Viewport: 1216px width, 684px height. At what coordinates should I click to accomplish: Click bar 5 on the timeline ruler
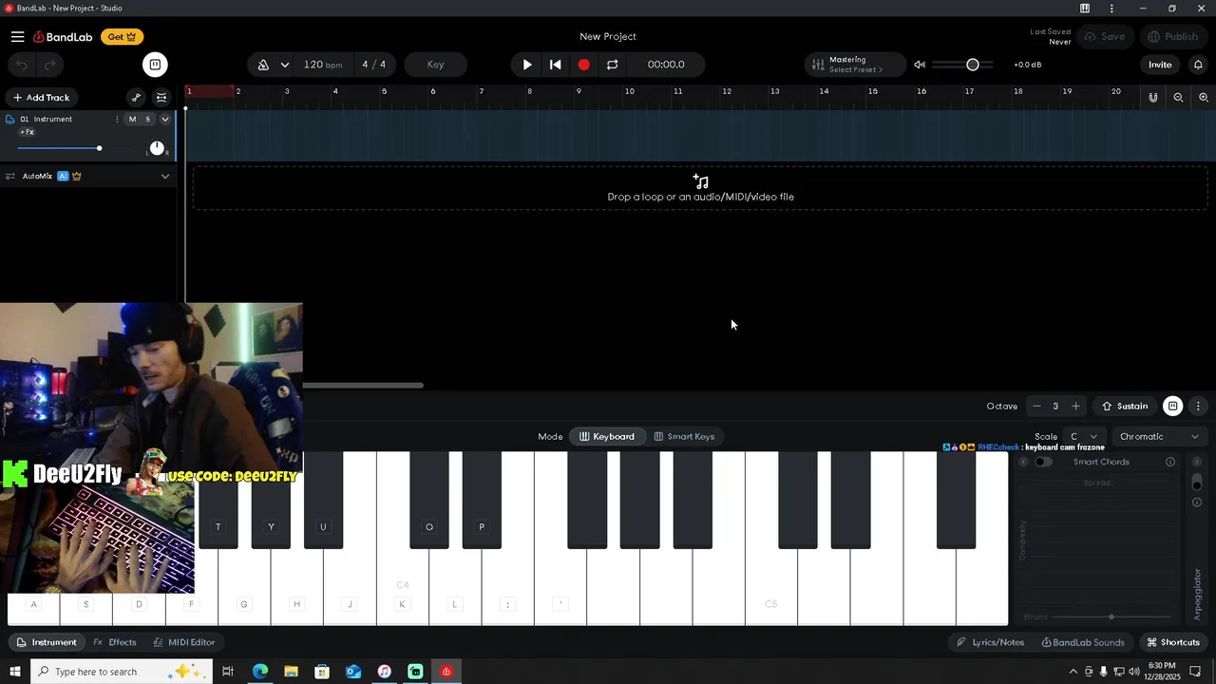pyautogui.click(x=384, y=92)
